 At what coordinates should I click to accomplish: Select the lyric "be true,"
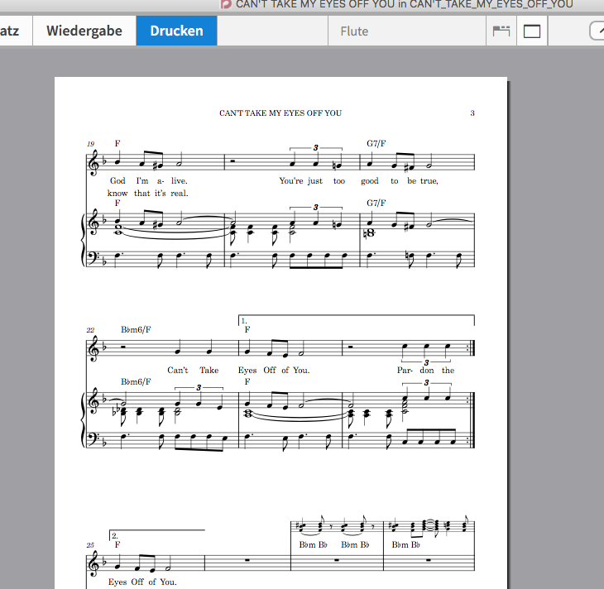423,180
